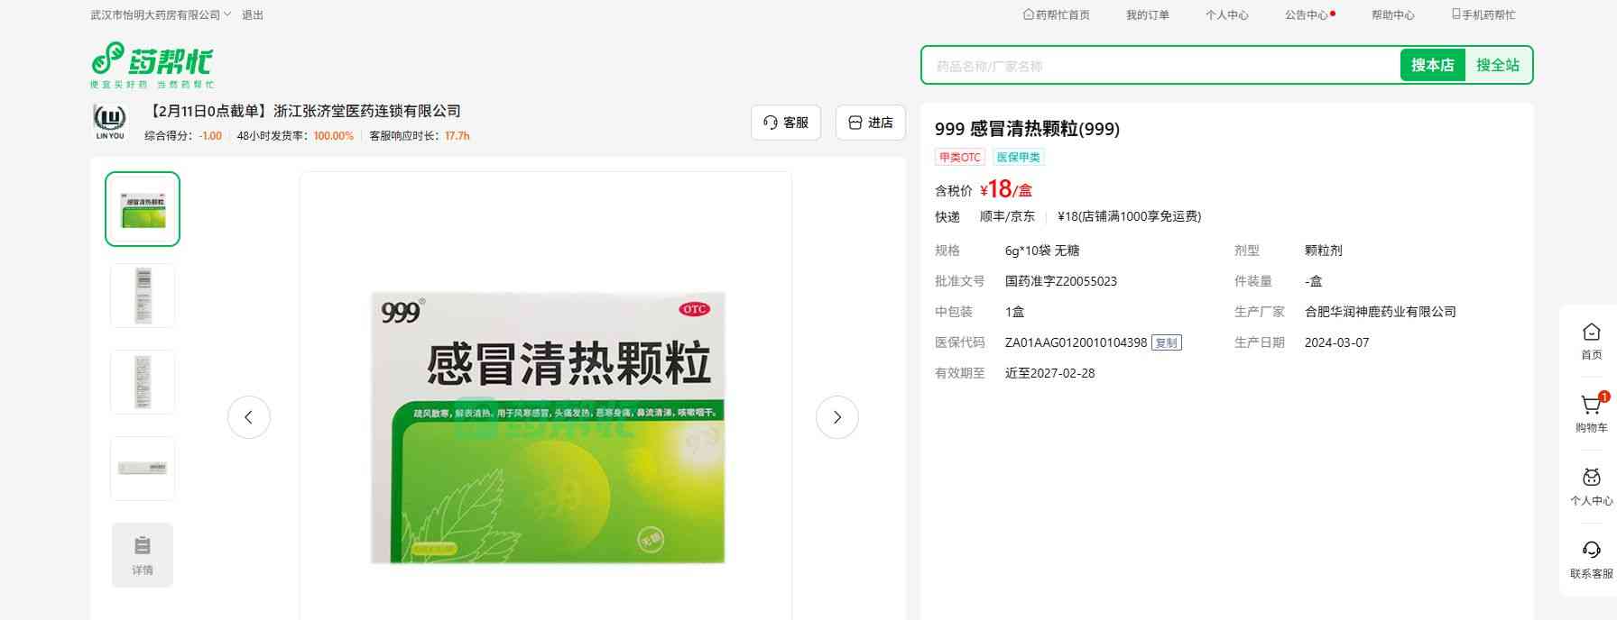Click the 药帮忙 logo
Screen dimensions: 1617x620
click(152, 64)
